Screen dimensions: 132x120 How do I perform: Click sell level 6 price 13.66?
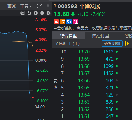click(84, 81)
